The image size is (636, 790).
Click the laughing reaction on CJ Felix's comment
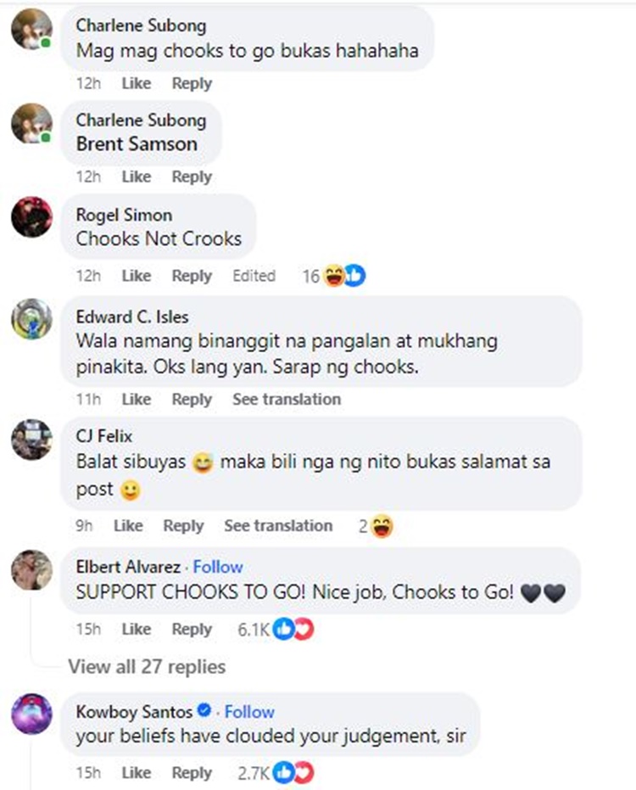[382, 526]
